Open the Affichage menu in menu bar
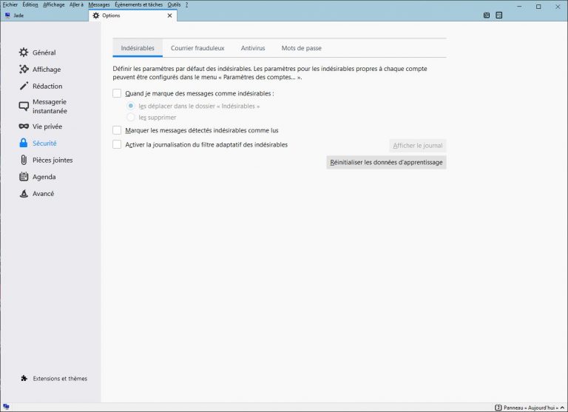The width and height of the screenshot is (568, 412). pyautogui.click(x=53, y=4)
